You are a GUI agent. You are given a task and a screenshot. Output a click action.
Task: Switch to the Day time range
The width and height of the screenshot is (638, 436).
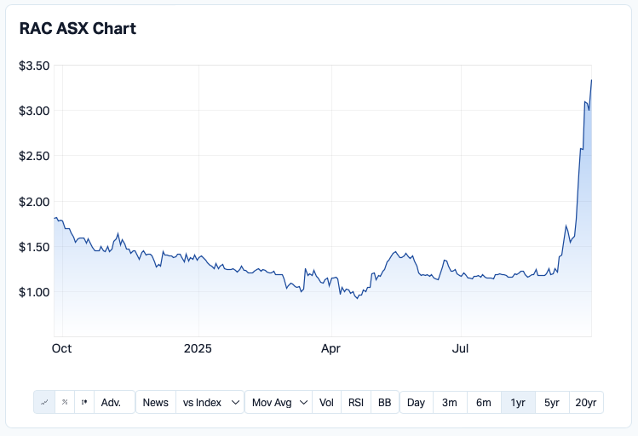[416, 403]
